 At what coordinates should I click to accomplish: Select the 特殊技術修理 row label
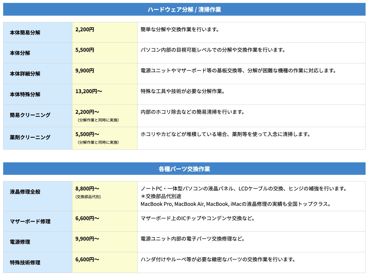point(25,263)
